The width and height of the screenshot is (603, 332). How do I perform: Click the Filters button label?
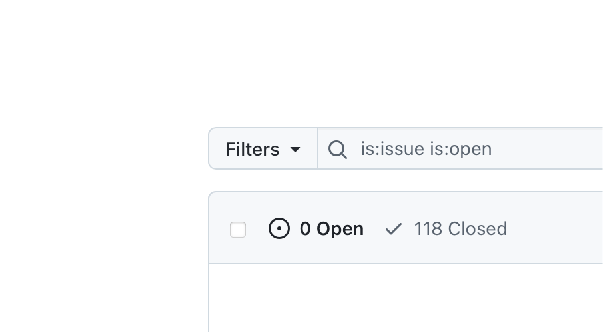[x=253, y=149]
